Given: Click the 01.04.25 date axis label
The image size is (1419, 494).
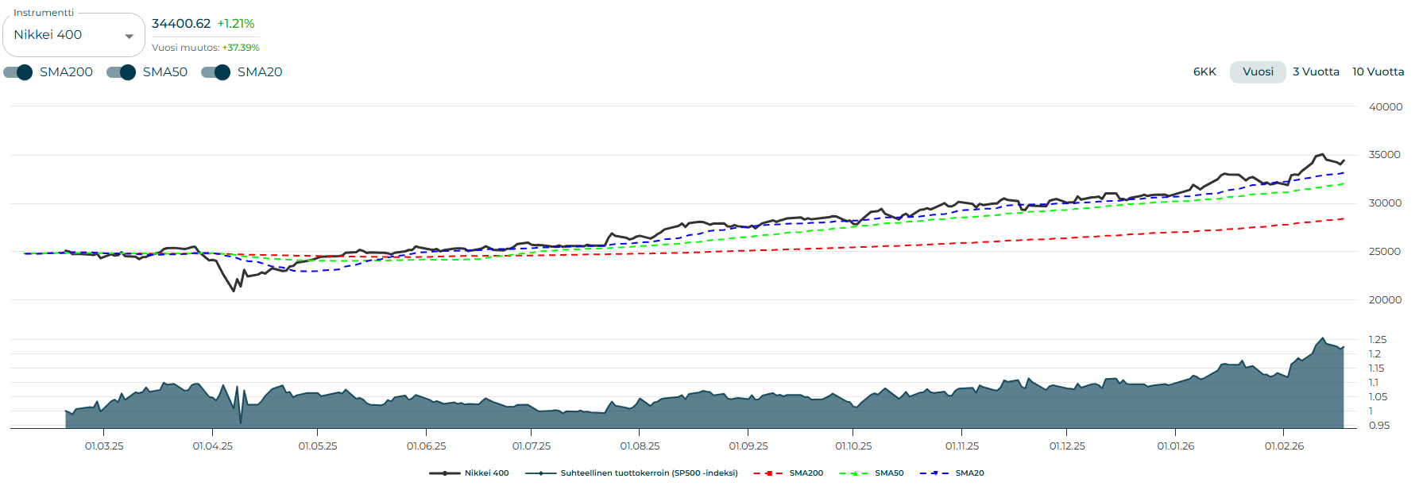Looking at the screenshot, I should (213, 446).
